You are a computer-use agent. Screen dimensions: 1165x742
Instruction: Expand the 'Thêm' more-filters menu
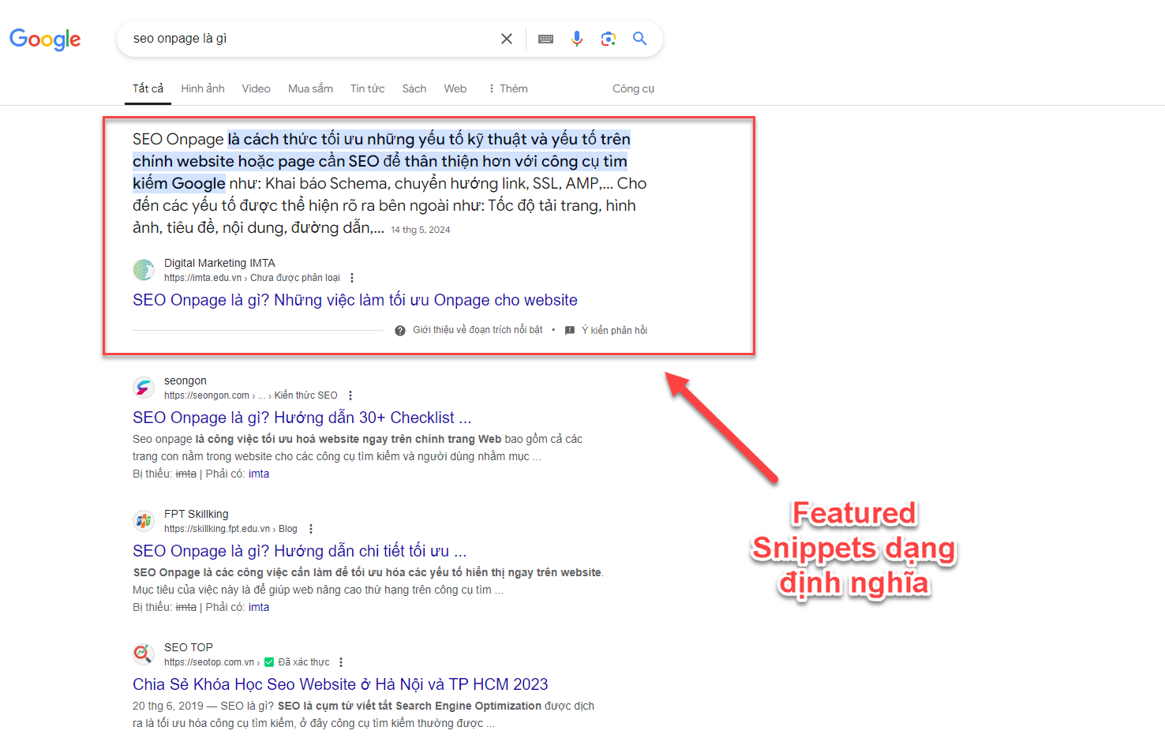click(x=508, y=88)
